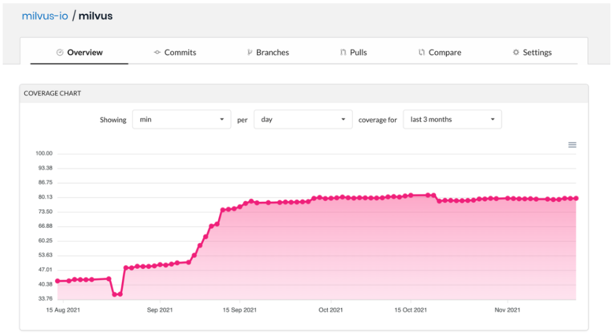Click the Commits tab commit icon

click(157, 53)
